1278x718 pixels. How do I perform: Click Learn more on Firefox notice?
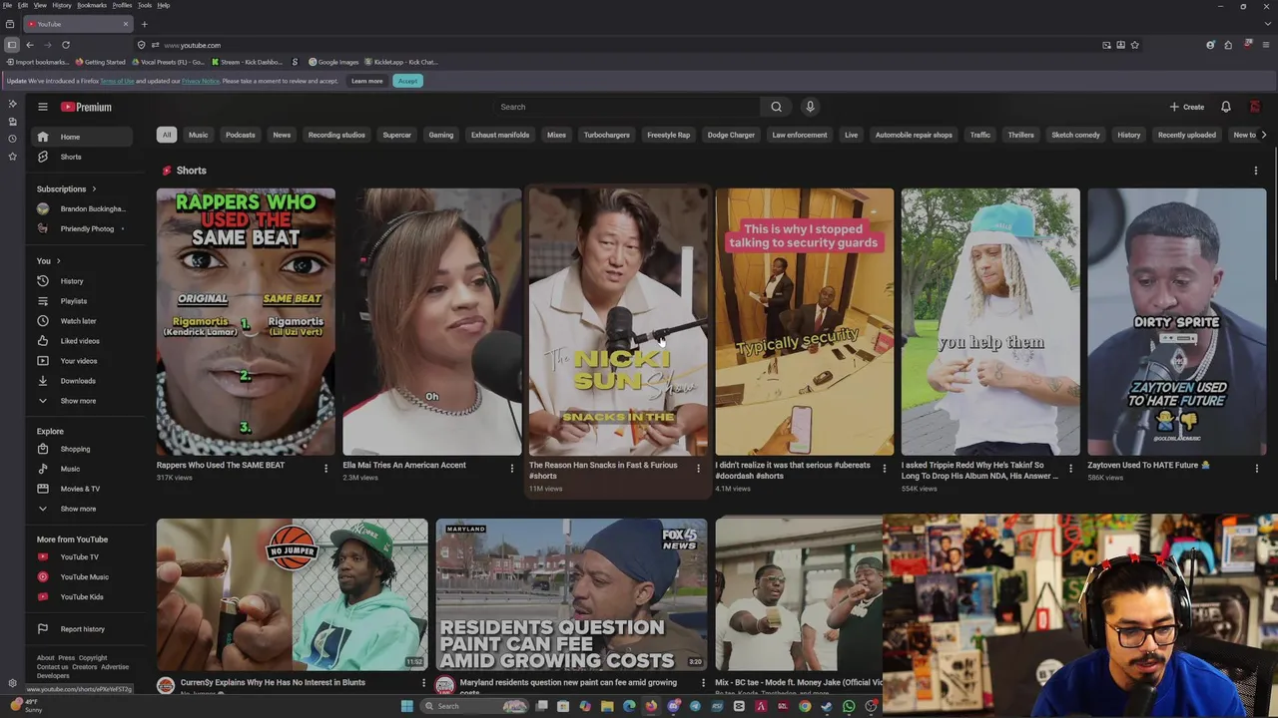(x=366, y=81)
